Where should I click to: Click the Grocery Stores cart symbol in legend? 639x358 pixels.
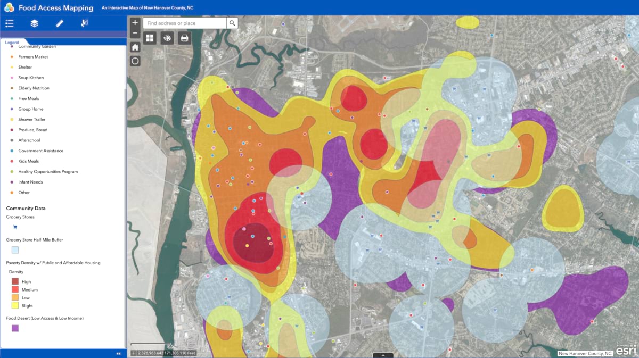pyautogui.click(x=15, y=227)
